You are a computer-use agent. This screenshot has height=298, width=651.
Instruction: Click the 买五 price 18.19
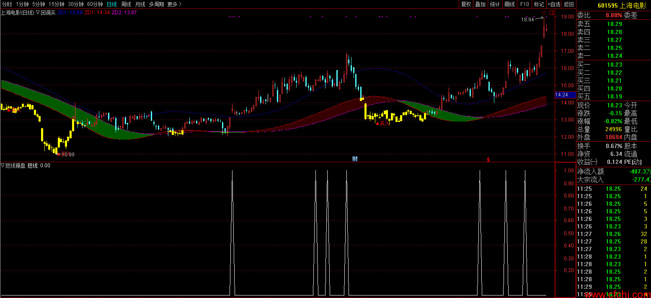click(615, 97)
